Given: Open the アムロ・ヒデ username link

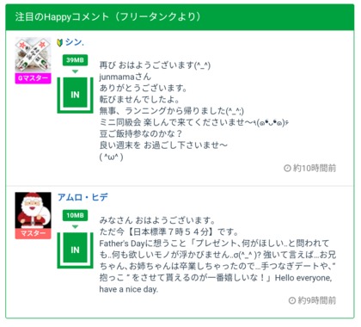Looking at the screenshot, I should tap(83, 197).
